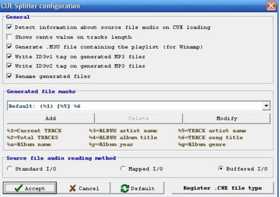
Task: Close the CUE Splitter configuration window
Action: tap(271, 6)
